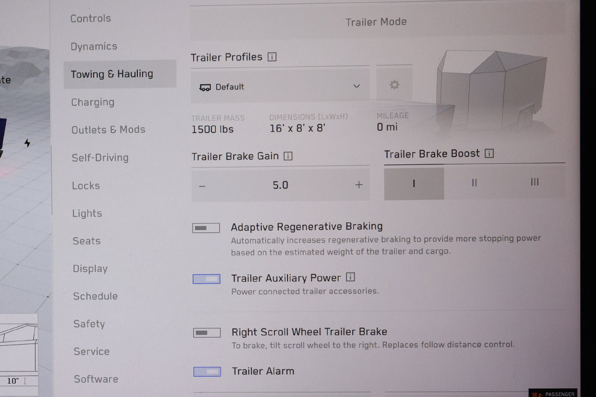Toggle Trailer Auxiliary Power switch
Viewport: 596px width, 397px height.
[x=207, y=279]
